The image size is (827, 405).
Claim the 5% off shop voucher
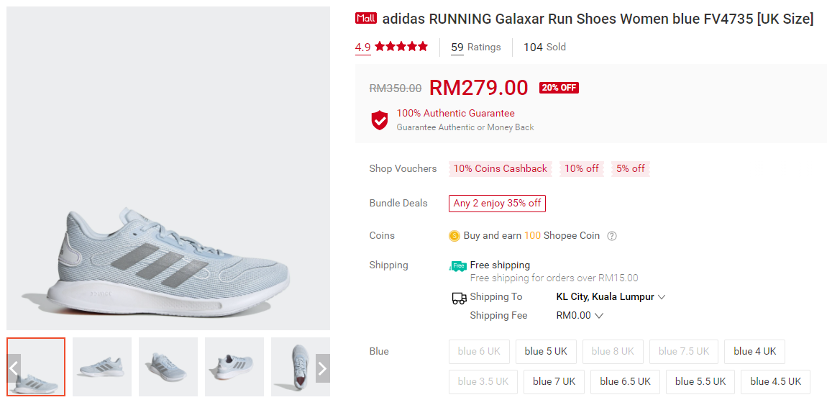[x=630, y=169]
